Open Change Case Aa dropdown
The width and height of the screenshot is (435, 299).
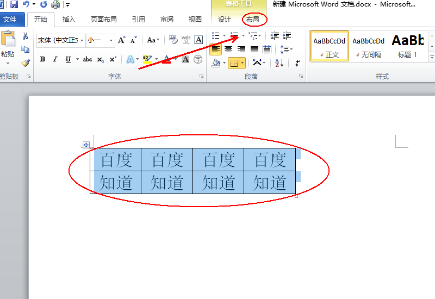tap(153, 40)
